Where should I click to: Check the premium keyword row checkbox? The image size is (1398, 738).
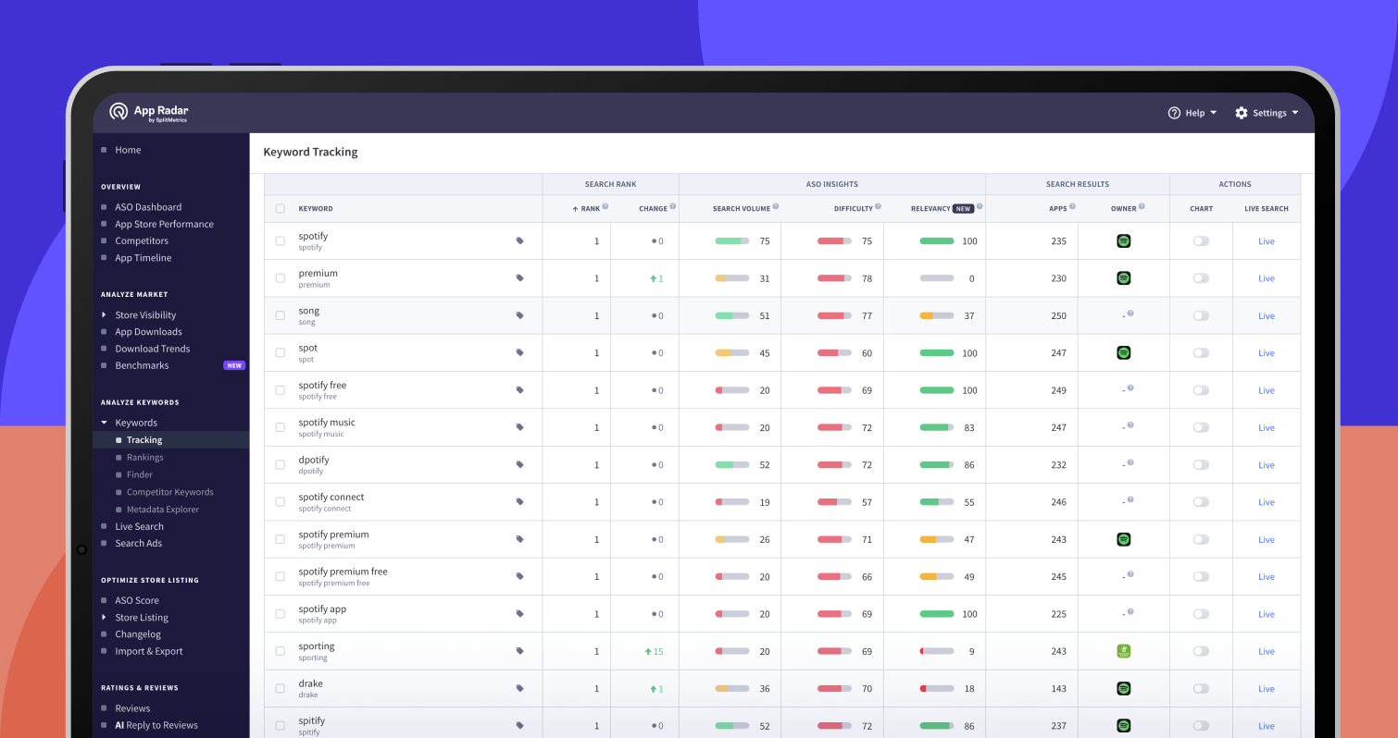click(281, 278)
